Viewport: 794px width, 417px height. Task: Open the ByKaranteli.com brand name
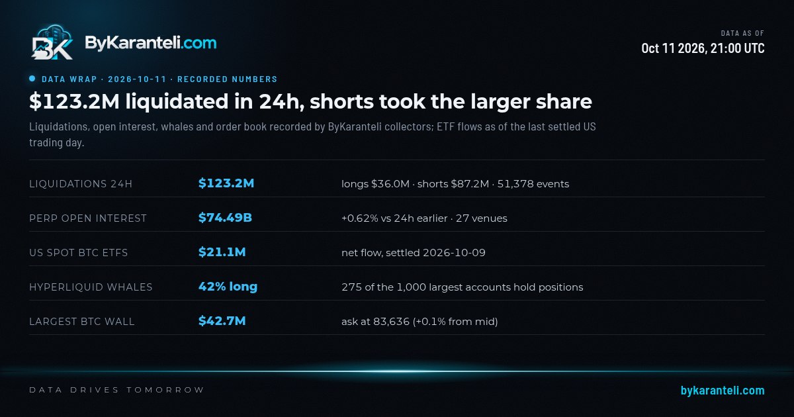click(150, 43)
